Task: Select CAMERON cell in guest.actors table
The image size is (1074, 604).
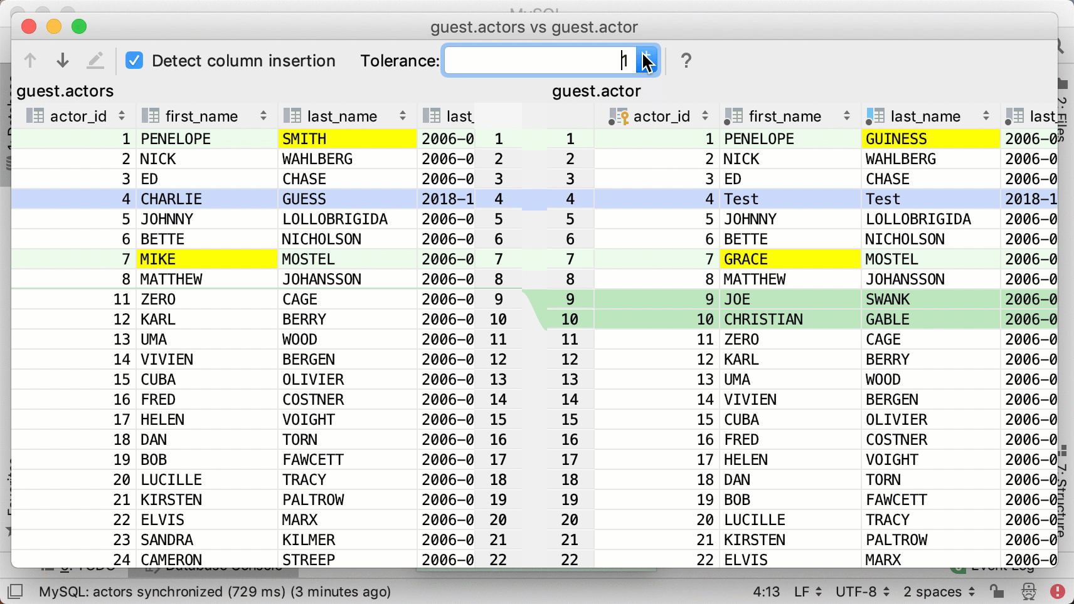Action: pos(207,560)
